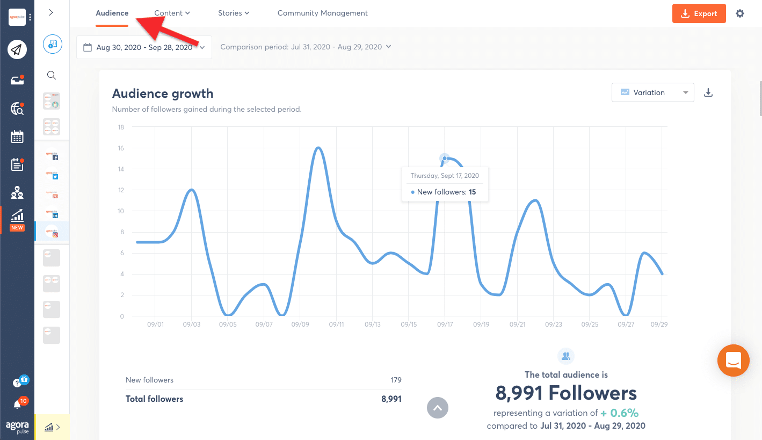
Task: Switch to the Community Management tab
Action: coord(323,13)
